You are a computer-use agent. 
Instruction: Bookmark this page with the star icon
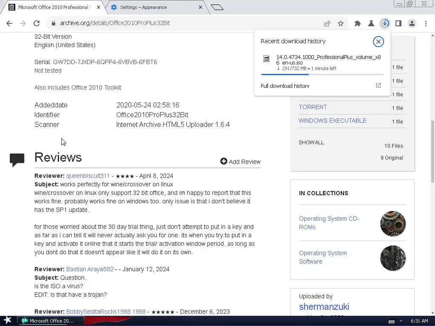click(x=341, y=24)
